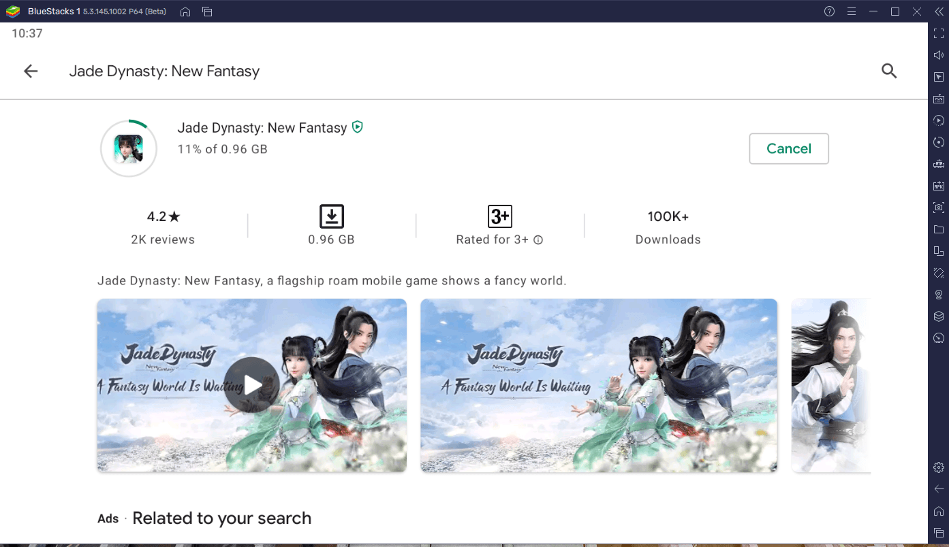Toggle fullscreen mode in sidebar
The width and height of the screenshot is (949, 547).
pos(939,33)
